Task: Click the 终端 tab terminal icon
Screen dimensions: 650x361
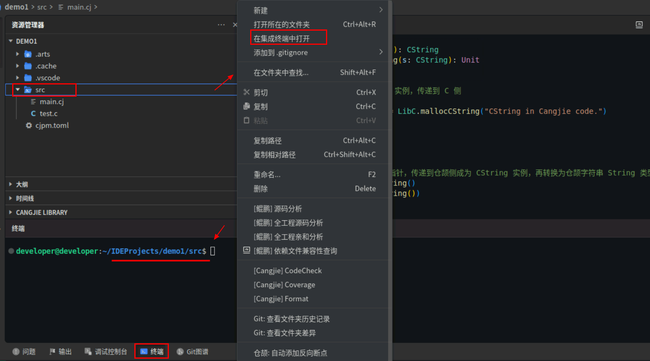Action: pyautogui.click(x=144, y=352)
